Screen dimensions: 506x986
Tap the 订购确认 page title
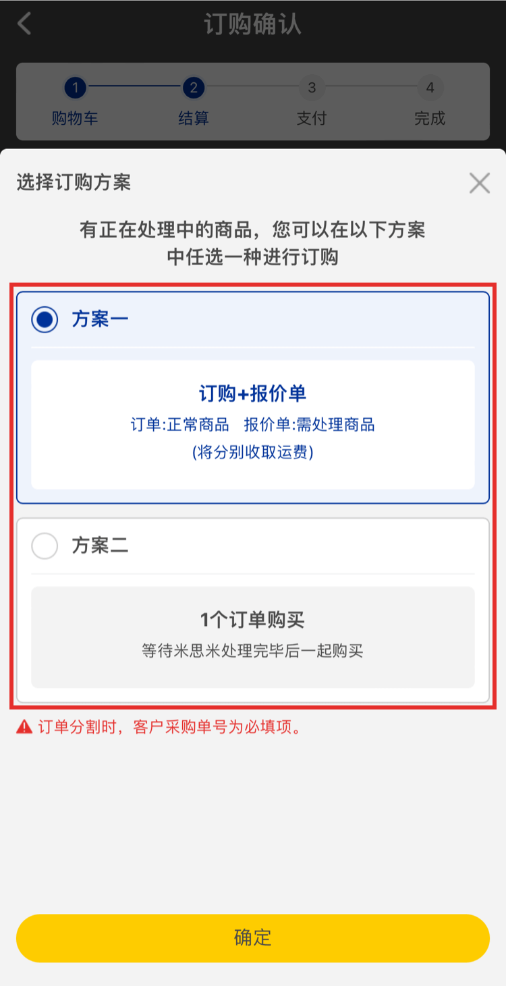(253, 24)
